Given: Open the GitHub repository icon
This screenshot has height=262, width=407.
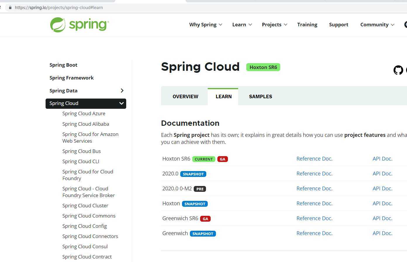Looking at the screenshot, I should pos(398,70).
